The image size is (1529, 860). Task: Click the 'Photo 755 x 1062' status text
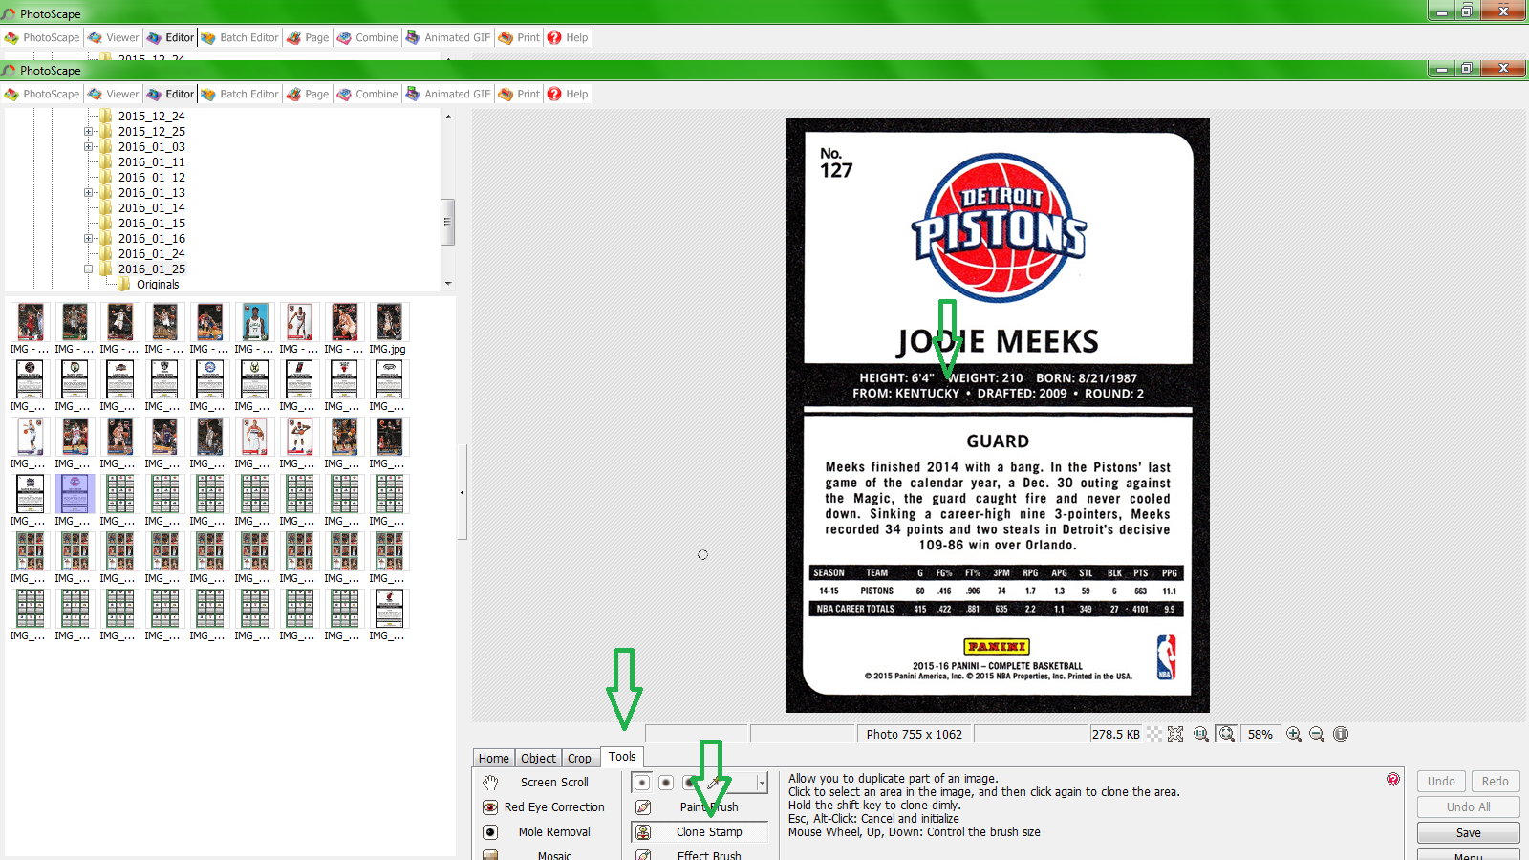click(x=914, y=734)
